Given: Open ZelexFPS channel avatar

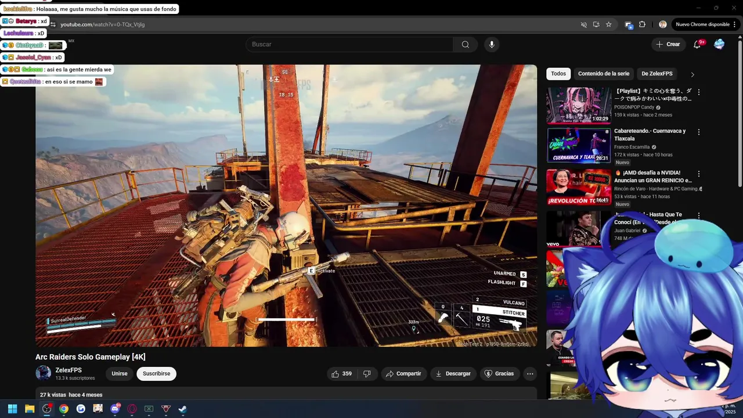Looking at the screenshot, I should coord(43,373).
